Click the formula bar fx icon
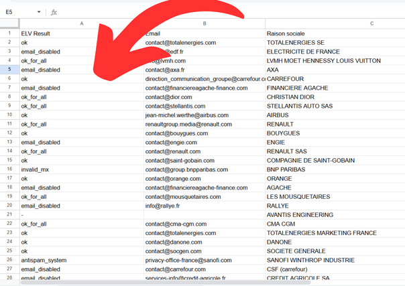This screenshot has height=286, width=405. coord(54,12)
